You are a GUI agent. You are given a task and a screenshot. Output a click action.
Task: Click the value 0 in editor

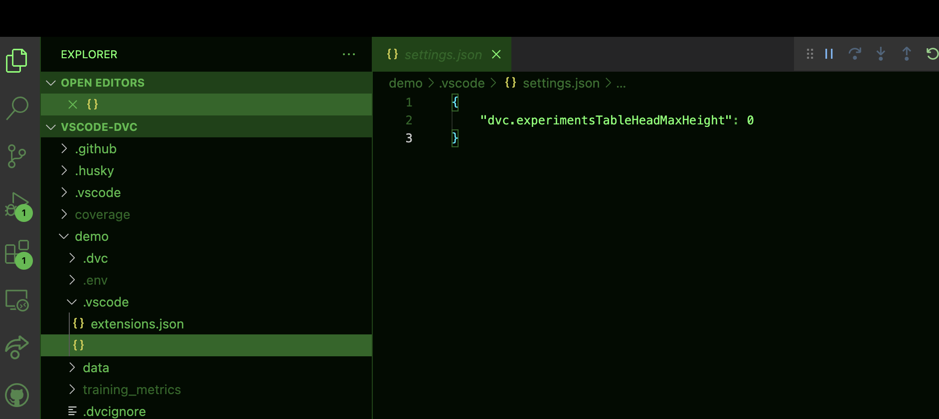[750, 120]
